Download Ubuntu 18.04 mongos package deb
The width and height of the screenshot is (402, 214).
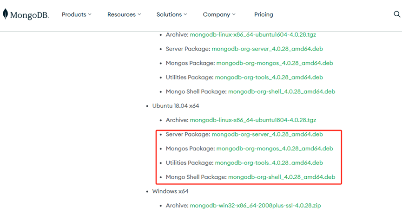coord(275,149)
